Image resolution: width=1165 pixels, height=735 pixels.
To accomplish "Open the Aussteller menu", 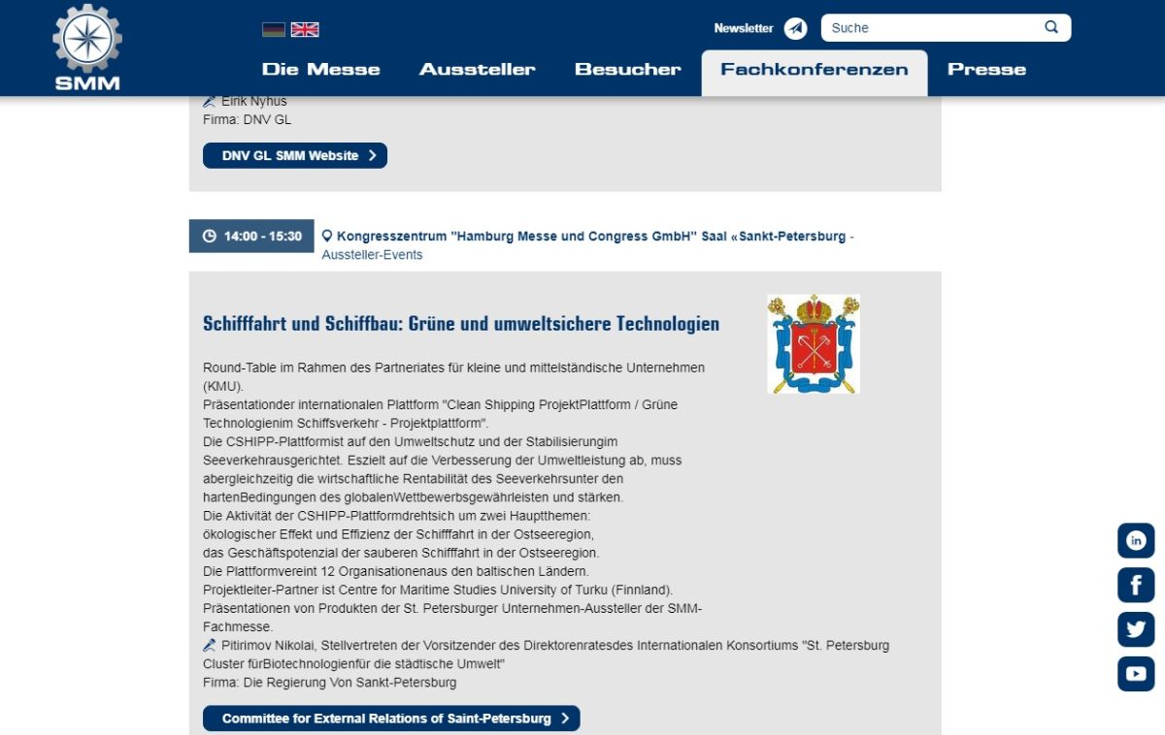I will [x=477, y=70].
